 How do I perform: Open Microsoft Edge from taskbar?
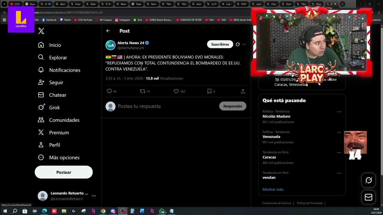44,211
